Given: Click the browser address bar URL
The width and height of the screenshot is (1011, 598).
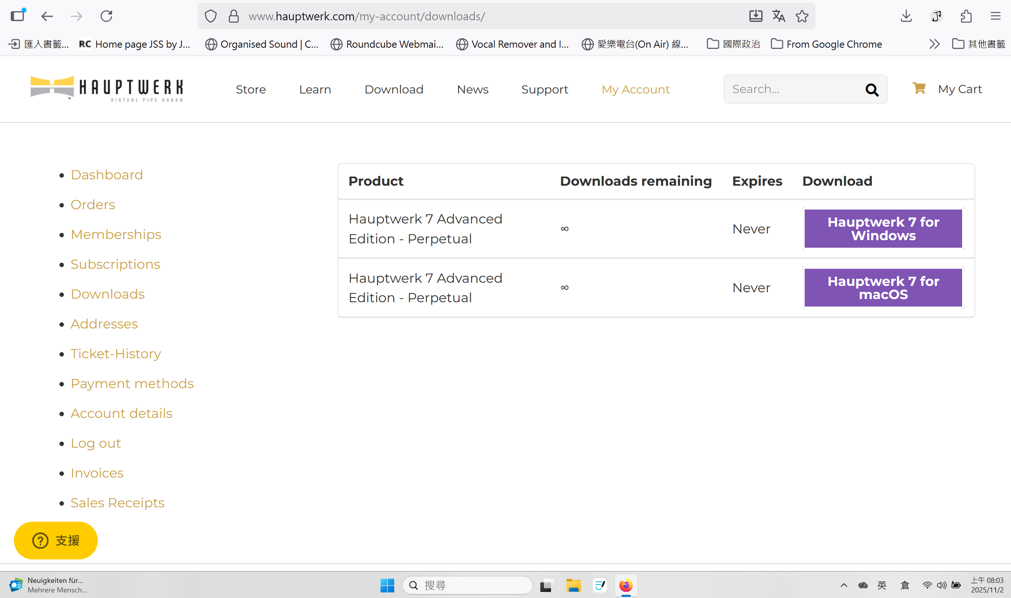Looking at the screenshot, I should [x=367, y=16].
